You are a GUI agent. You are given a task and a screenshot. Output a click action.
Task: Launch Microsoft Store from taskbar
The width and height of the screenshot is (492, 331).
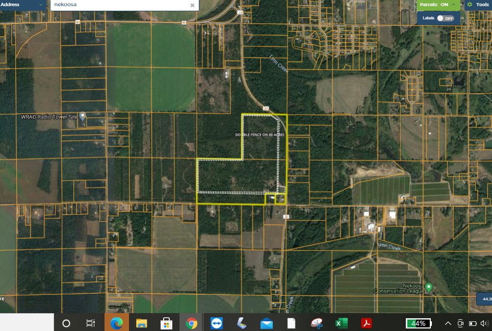click(x=166, y=323)
